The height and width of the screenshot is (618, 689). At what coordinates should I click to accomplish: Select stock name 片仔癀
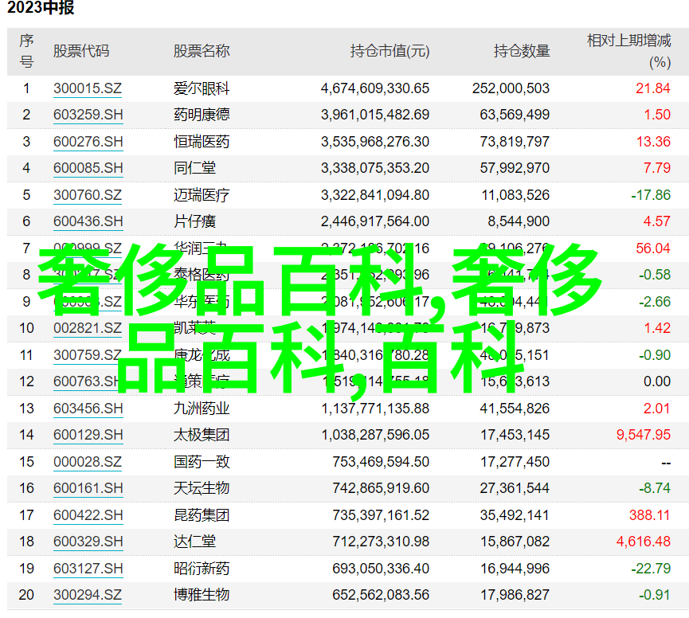pos(194,221)
